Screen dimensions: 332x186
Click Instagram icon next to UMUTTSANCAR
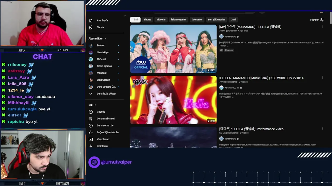tap(83, 184)
